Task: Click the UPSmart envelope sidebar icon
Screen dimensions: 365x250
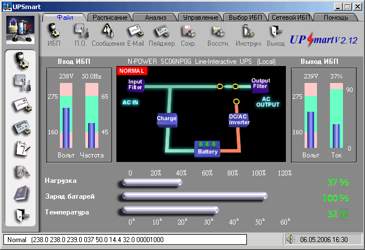Action: [21, 105]
